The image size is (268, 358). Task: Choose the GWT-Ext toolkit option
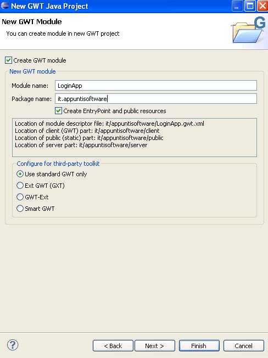pos(20,197)
